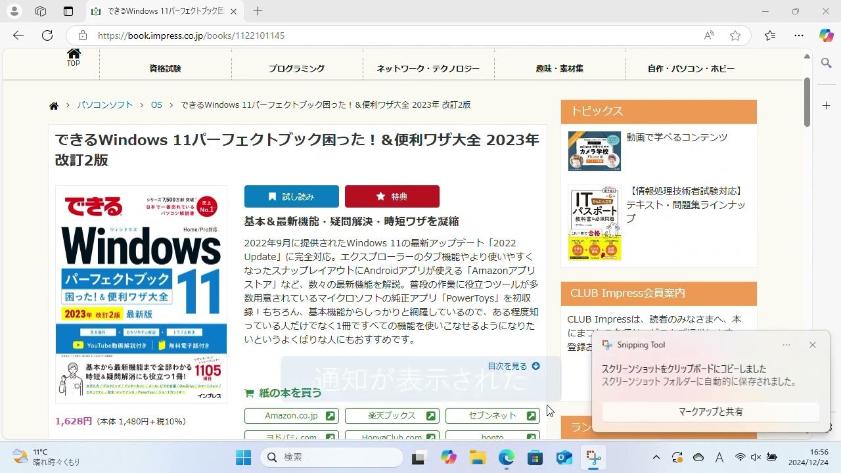This screenshot has width=841, height=473.
Task: Open the 自作・パソコン・ホビー navigation menu
Action: click(691, 68)
